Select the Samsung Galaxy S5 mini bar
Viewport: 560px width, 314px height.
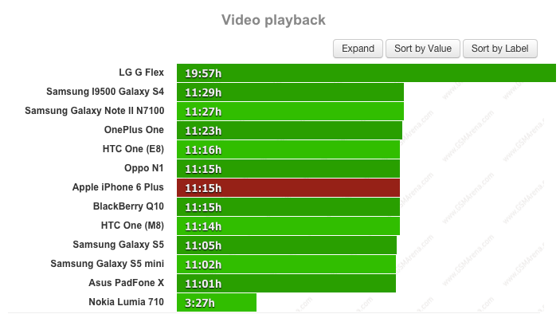[x=287, y=265]
